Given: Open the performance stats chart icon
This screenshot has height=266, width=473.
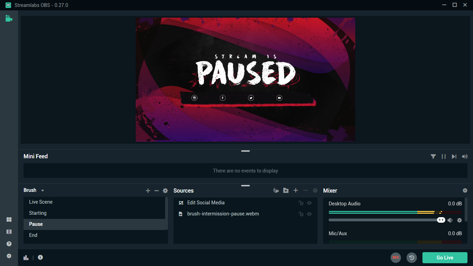Looking at the screenshot, I should pyautogui.click(x=26, y=257).
